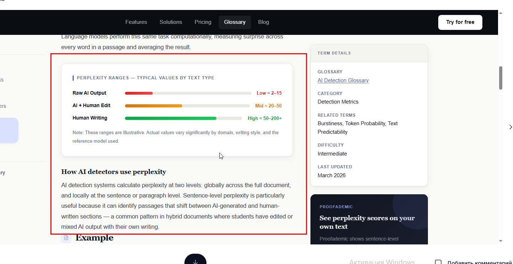513x264 pixels.
Task: Follow the "AI Detection Glossary" link
Action: (x=343, y=80)
